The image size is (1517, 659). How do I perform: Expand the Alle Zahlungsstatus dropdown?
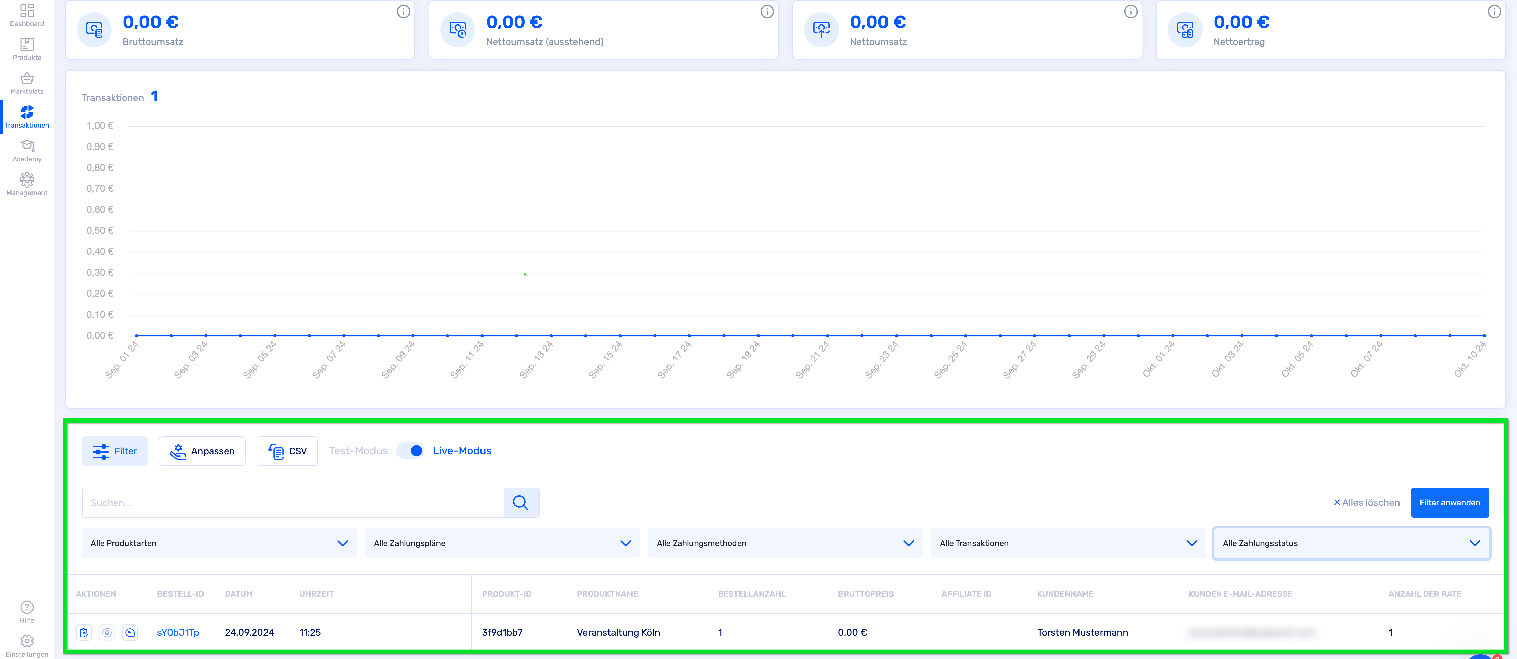[1351, 543]
